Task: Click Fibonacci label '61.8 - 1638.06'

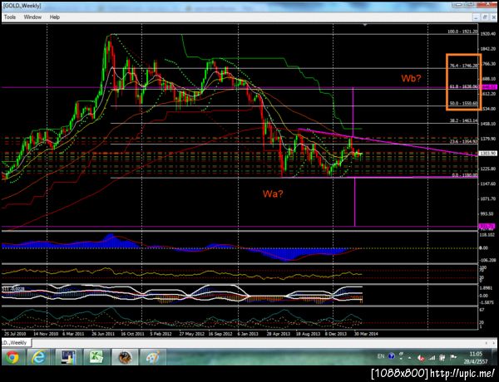Action: 464,86
